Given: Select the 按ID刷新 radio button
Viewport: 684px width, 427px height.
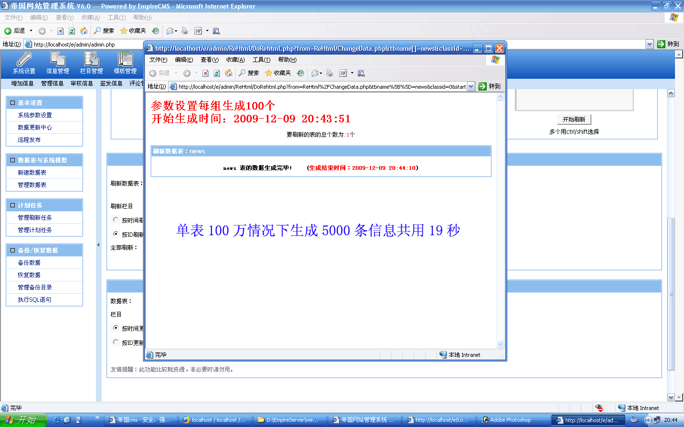Looking at the screenshot, I should [x=115, y=234].
